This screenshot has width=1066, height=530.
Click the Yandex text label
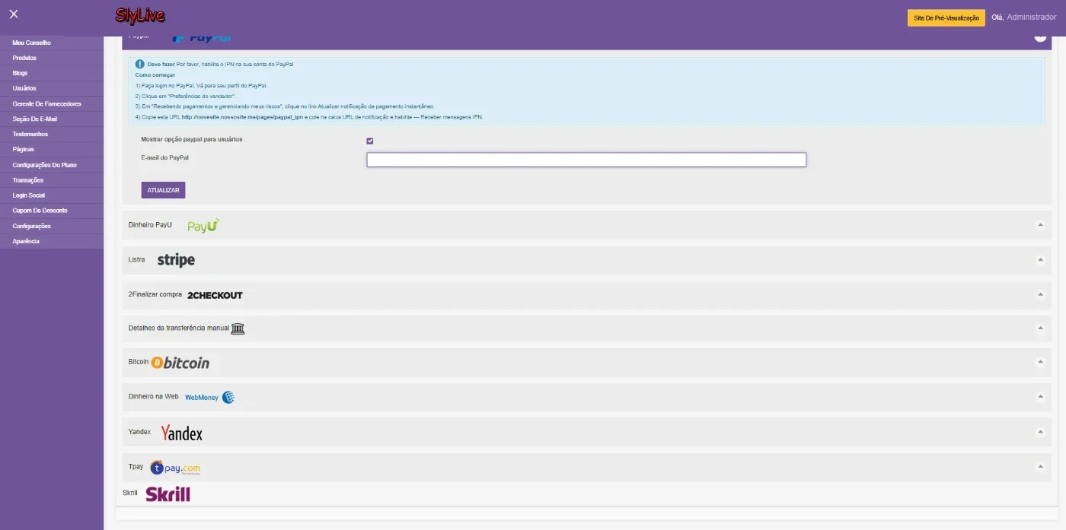click(x=140, y=432)
